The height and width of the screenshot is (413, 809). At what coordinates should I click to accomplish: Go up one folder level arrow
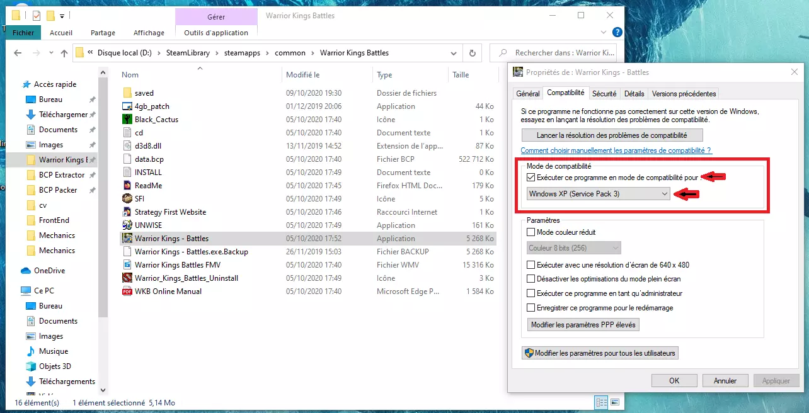(x=64, y=54)
